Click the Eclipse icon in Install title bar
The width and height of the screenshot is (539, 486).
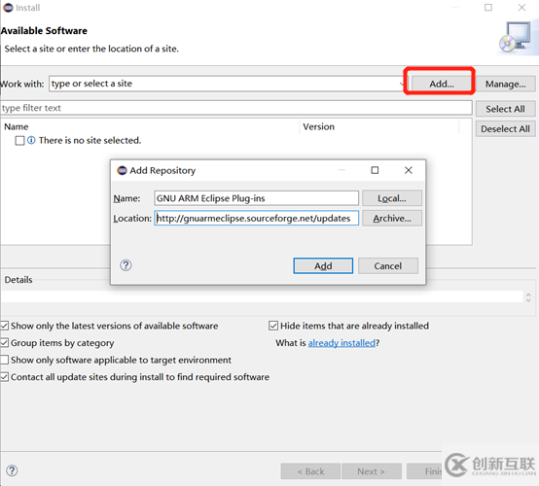[8, 8]
